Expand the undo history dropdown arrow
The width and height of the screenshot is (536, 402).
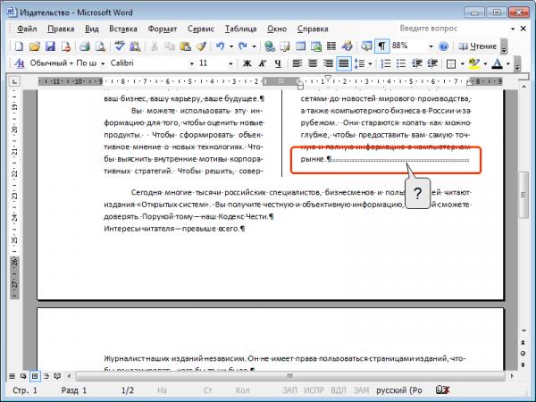(x=231, y=46)
